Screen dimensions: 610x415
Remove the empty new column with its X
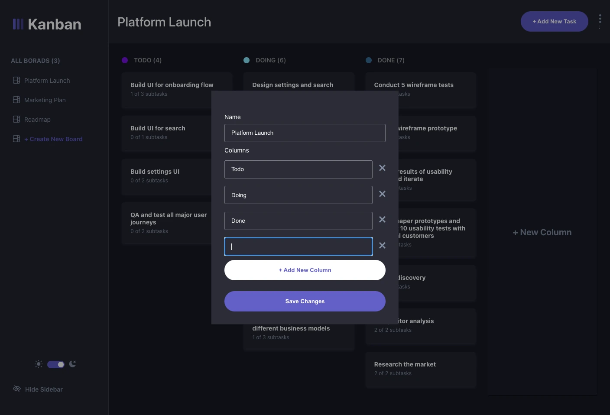[x=382, y=245]
